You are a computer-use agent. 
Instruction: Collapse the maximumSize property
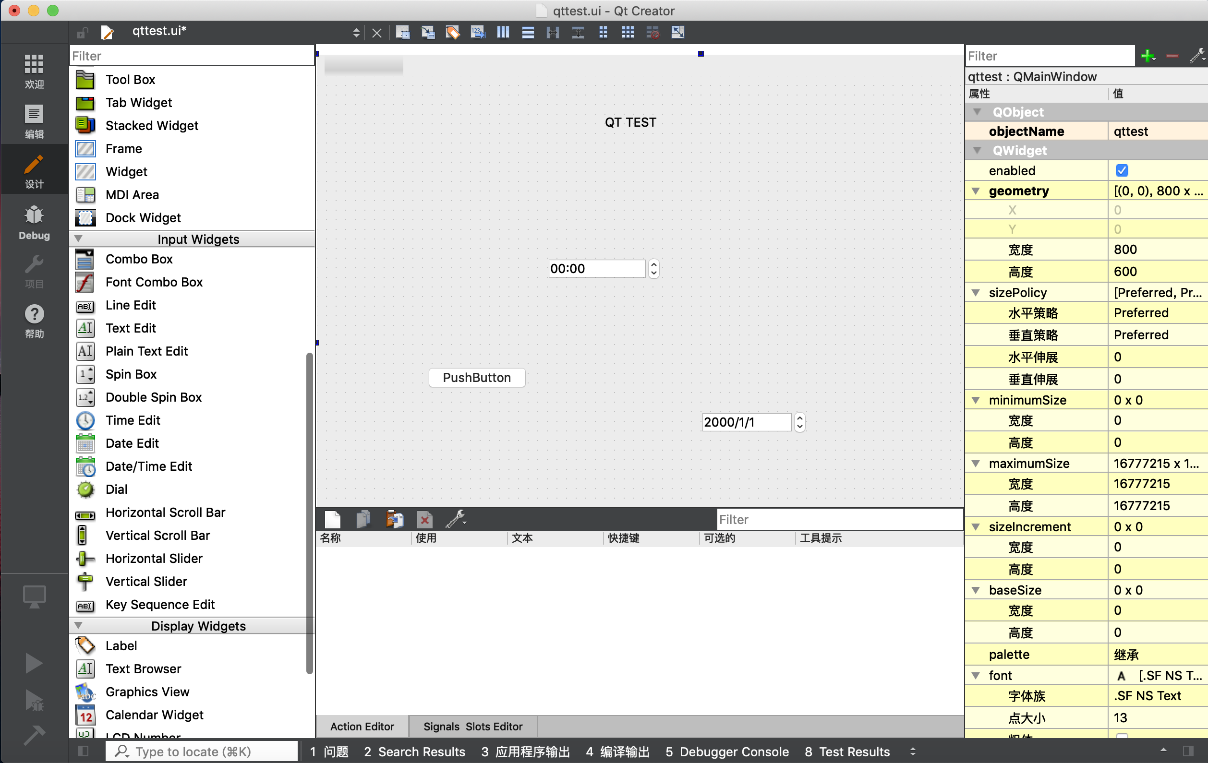[x=976, y=463]
